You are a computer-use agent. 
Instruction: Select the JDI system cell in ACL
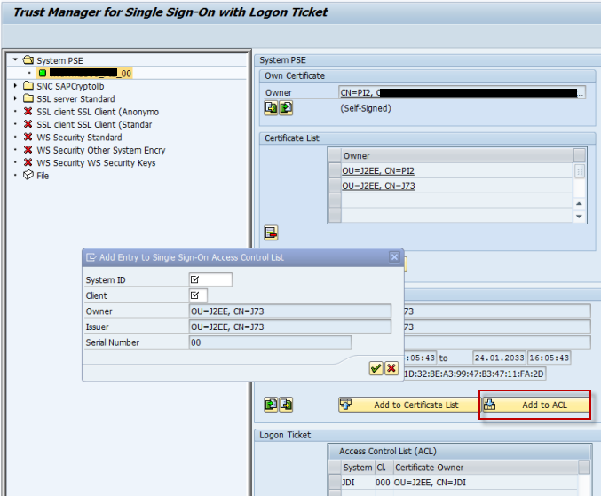[357, 482]
